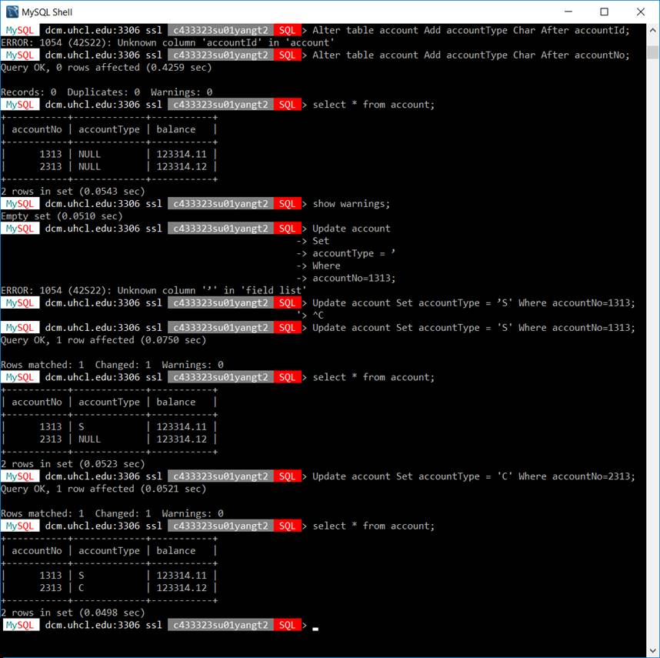The image size is (660, 658).
Task: Maximize the MySQL Shell window
Action: 604,12
